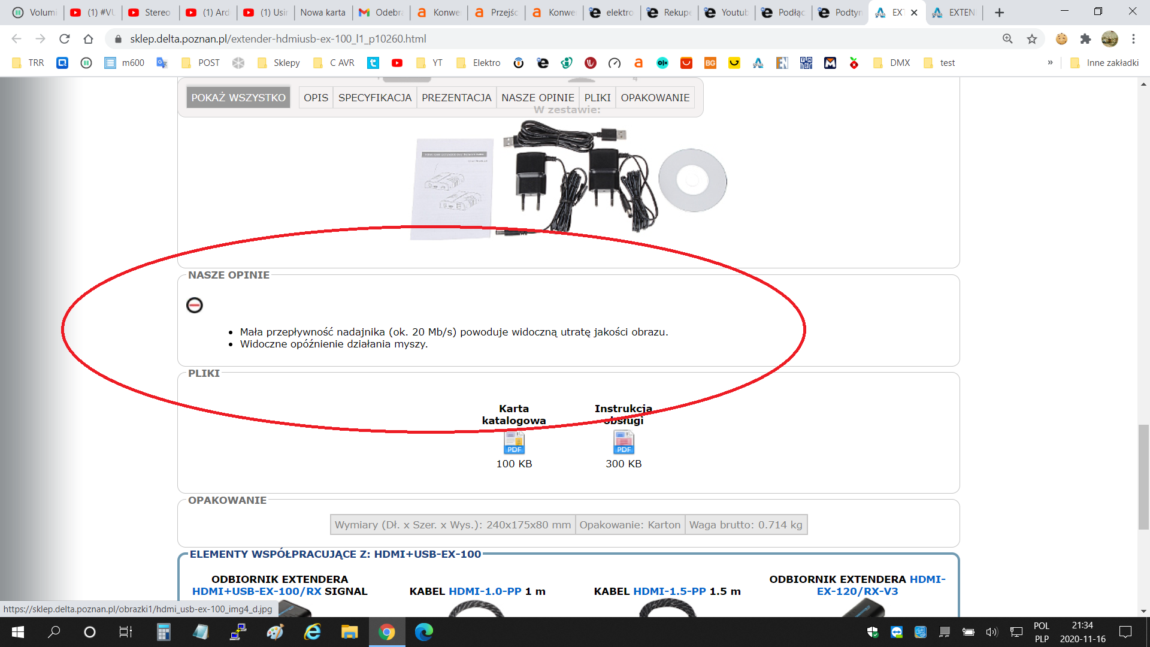1150x647 pixels.
Task: Open the Instrukcja obsługi PDF icon
Action: click(x=624, y=442)
